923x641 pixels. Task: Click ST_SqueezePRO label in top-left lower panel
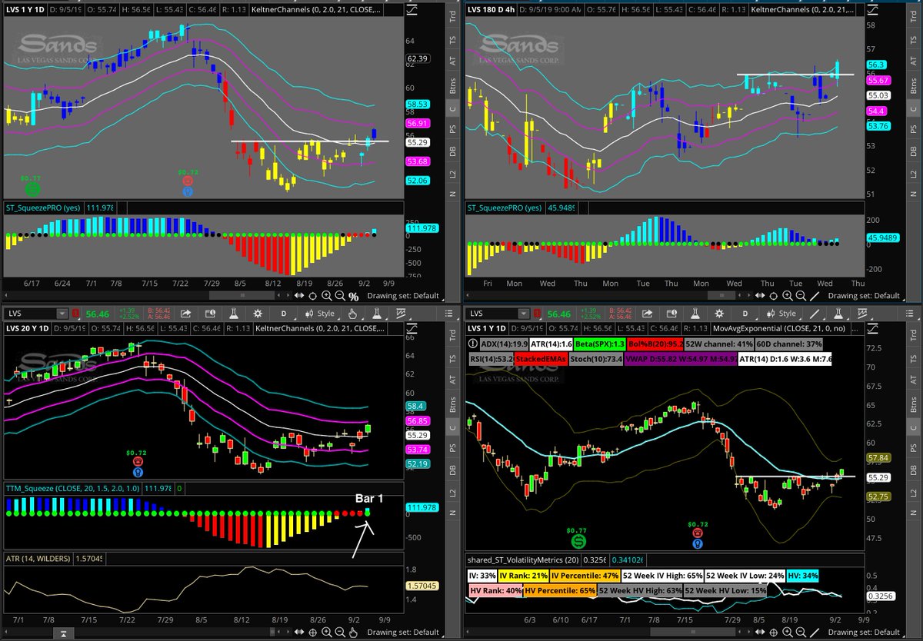click(x=45, y=208)
